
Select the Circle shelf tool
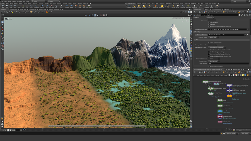31,6
